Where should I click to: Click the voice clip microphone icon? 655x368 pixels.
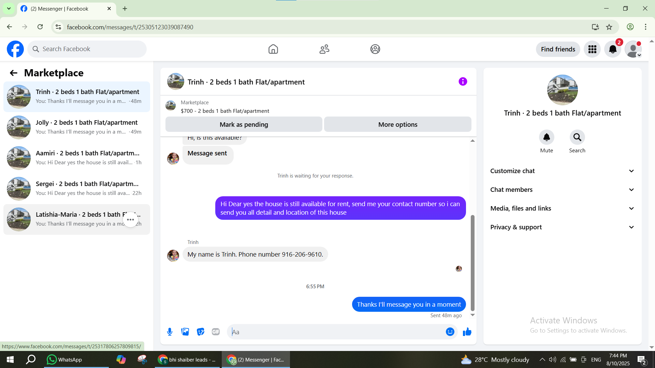170,332
